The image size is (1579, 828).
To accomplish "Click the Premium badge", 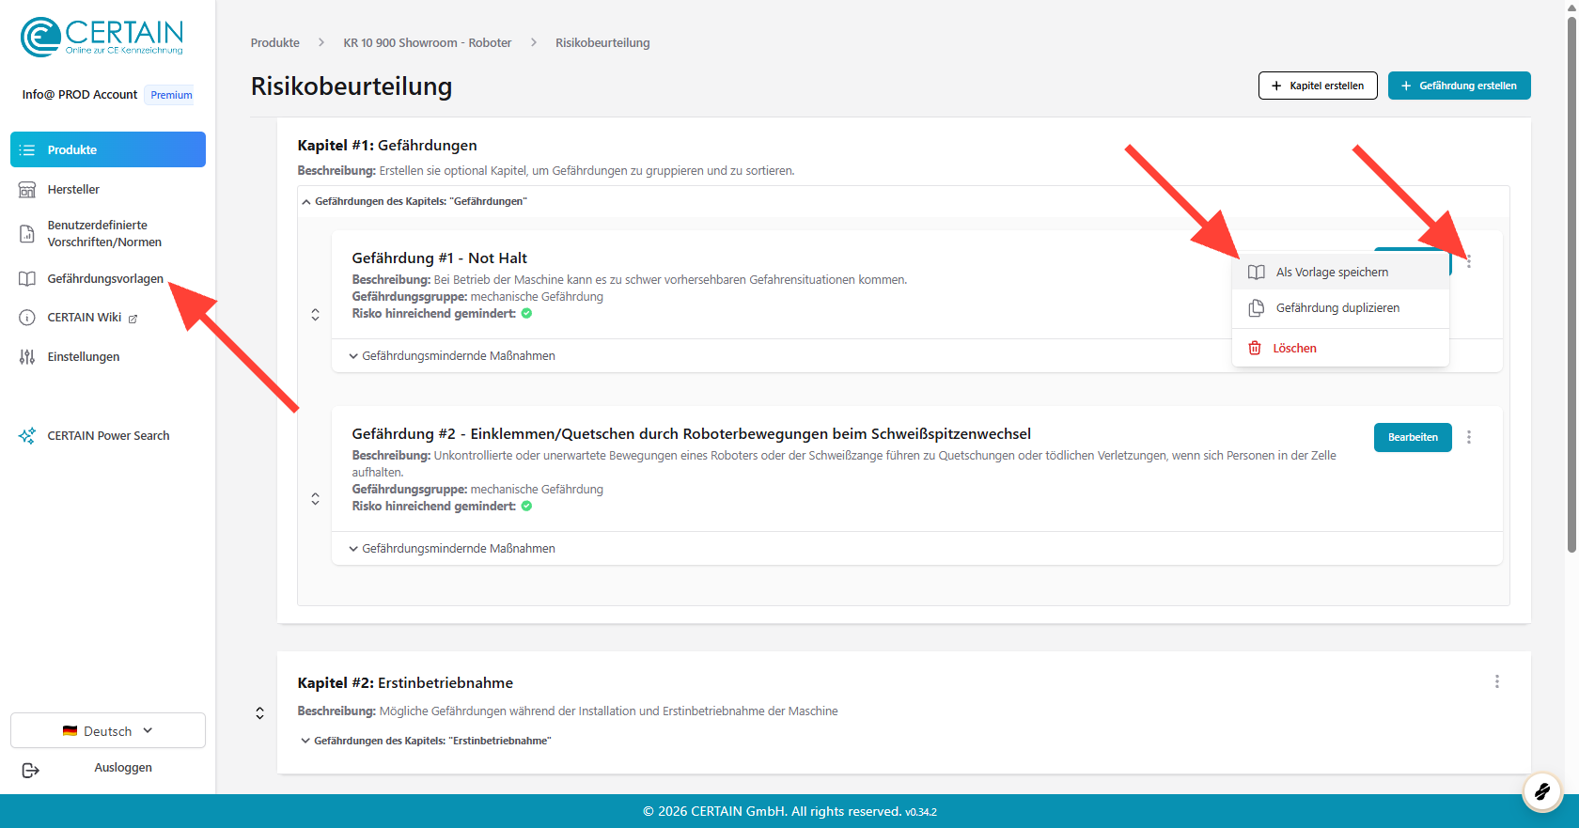I will [x=171, y=95].
